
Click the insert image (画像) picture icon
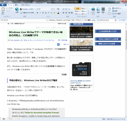click(98, 9)
